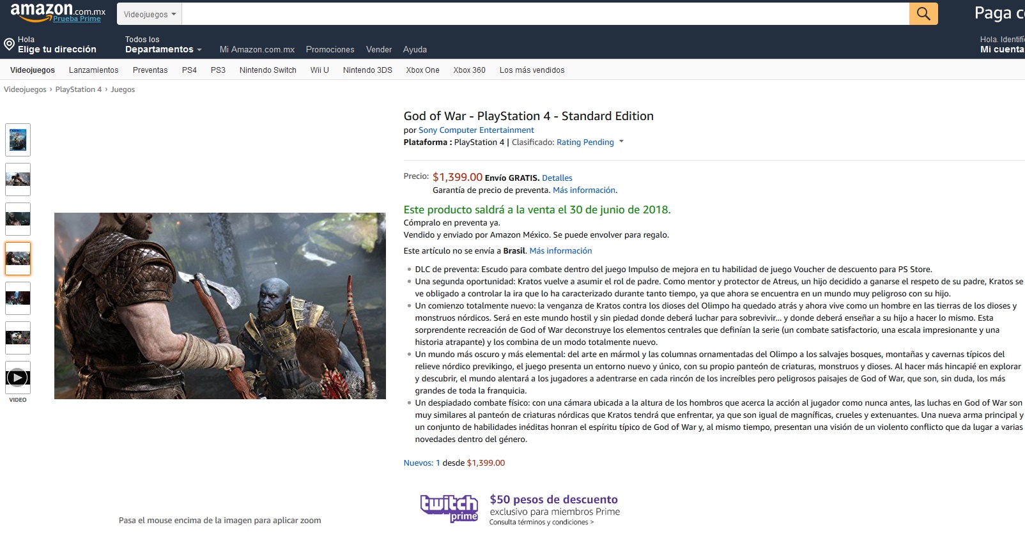
Task: Select the PS3 tab
Action: coord(218,70)
